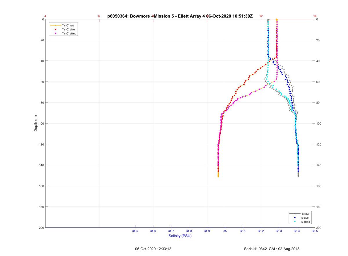Click the timestamp '06-Oct-2020 12:33:12'
Image resolution: width=348 pixels, height=256 pixels.
pyautogui.click(x=153, y=249)
